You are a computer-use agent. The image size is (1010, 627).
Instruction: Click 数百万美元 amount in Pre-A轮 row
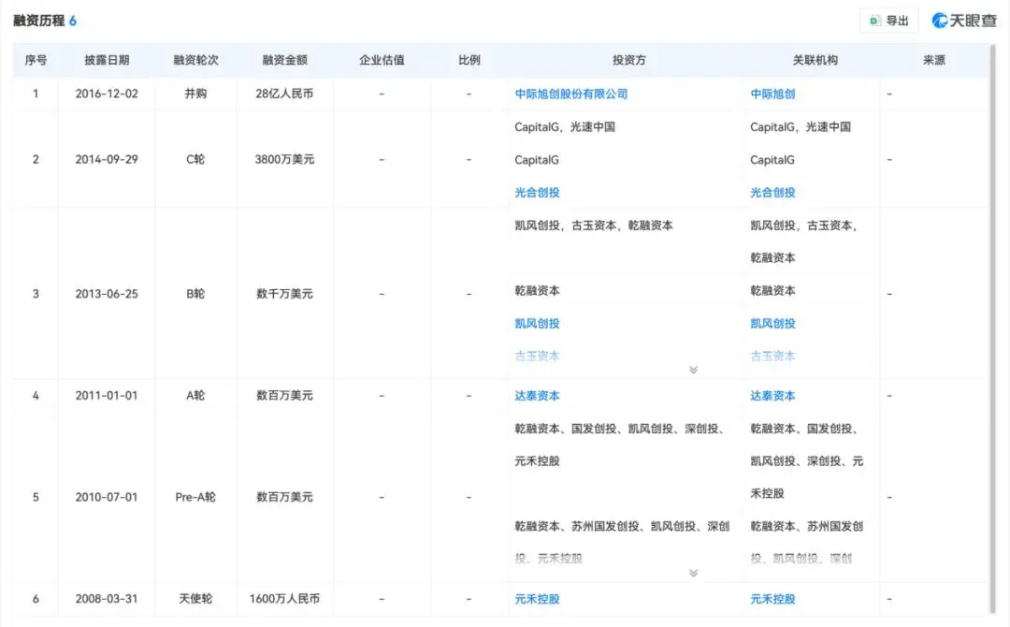(284, 497)
